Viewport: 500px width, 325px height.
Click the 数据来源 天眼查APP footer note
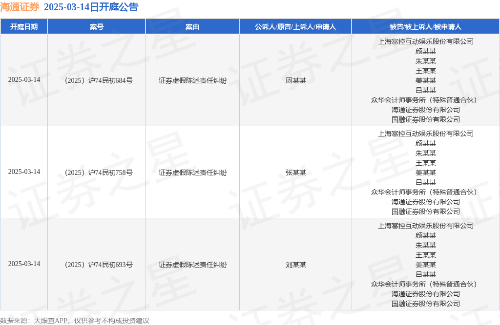click(x=75, y=321)
